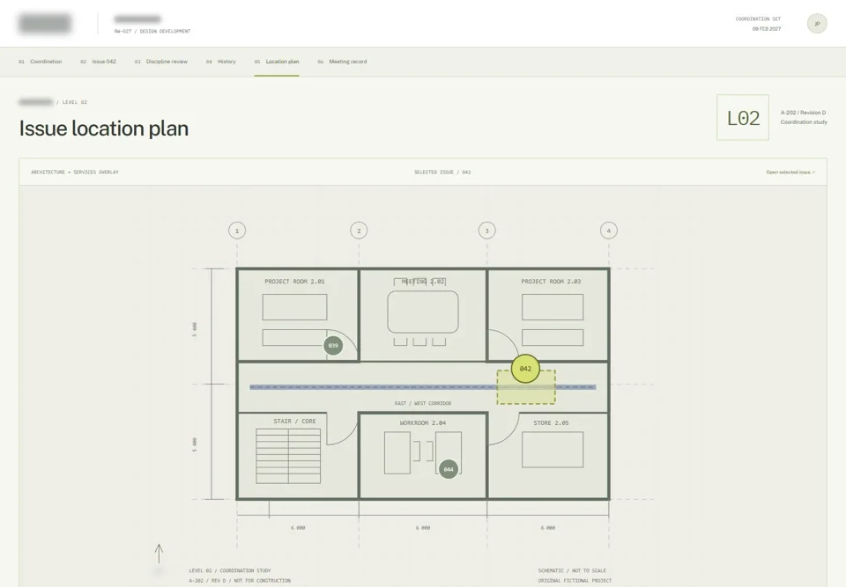The width and height of the screenshot is (846, 587).
Task: Click the PROJECT ROOM 2.03 label
Action: pos(551,282)
